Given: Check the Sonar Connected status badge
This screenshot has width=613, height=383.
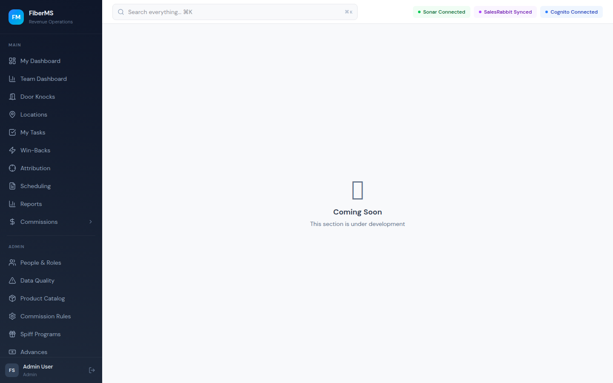Looking at the screenshot, I should pos(441,12).
